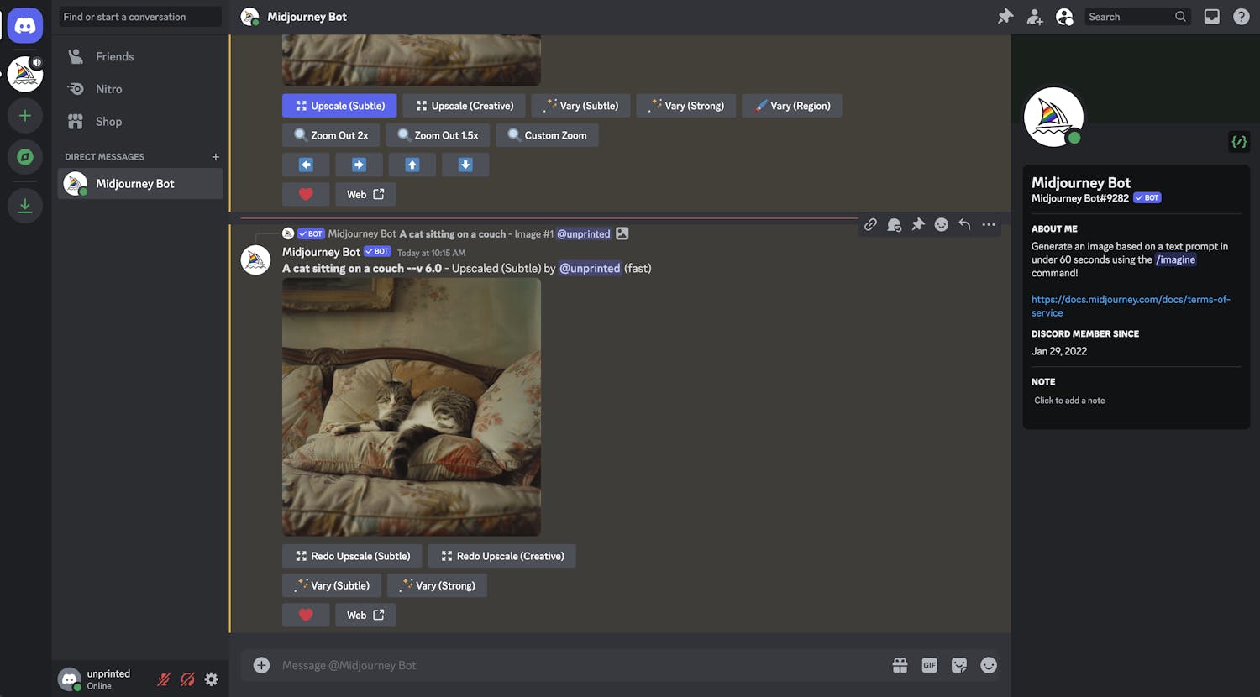Click the plus to create a DM
The width and height of the screenshot is (1260, 697).
216,157
